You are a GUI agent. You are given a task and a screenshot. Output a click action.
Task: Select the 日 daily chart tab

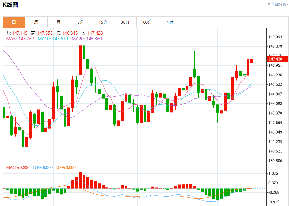pyautogui.click(x=14, y=22)
